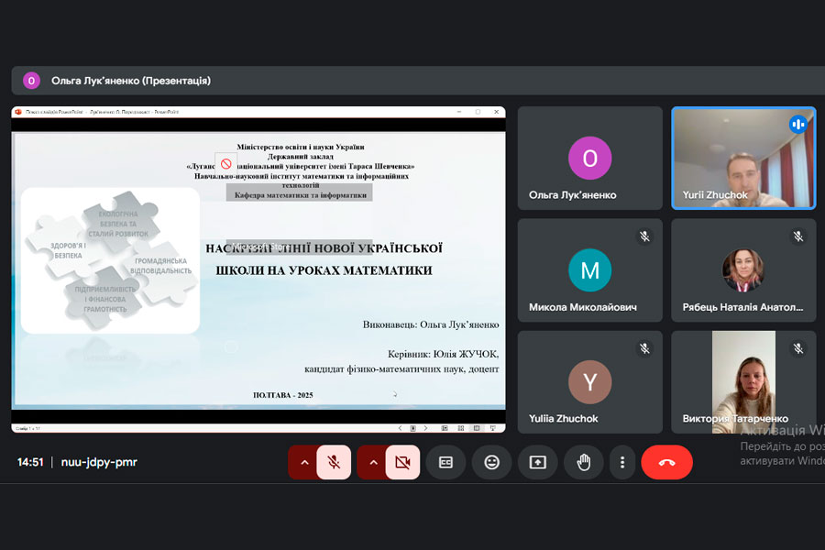Screen dimensions: 825x550
Task: Select Микола Миколайович participant tile
Action: (589, 270)
